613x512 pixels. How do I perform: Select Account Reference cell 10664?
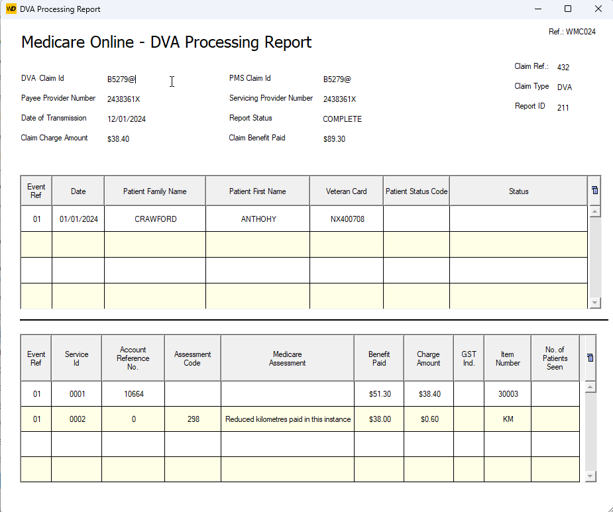[x=133, y=394]
